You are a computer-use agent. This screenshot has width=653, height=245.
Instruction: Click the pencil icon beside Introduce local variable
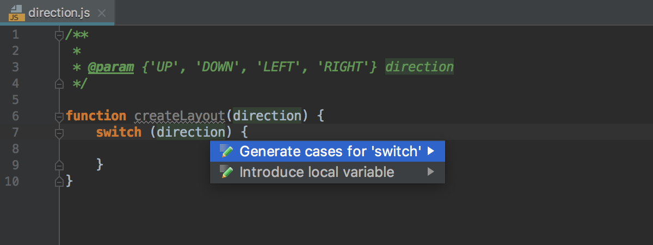point(227,172)
